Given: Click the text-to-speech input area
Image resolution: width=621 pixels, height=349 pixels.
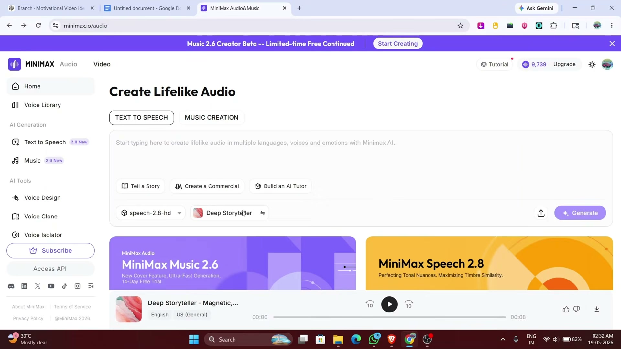Looking at the screenshot, I should 361,155.
